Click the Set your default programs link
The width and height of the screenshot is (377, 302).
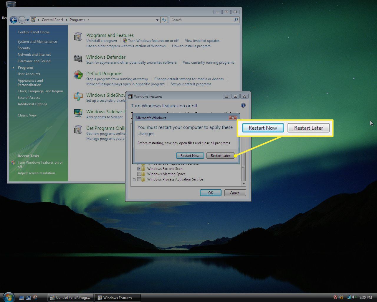click(x=191, y=84)
